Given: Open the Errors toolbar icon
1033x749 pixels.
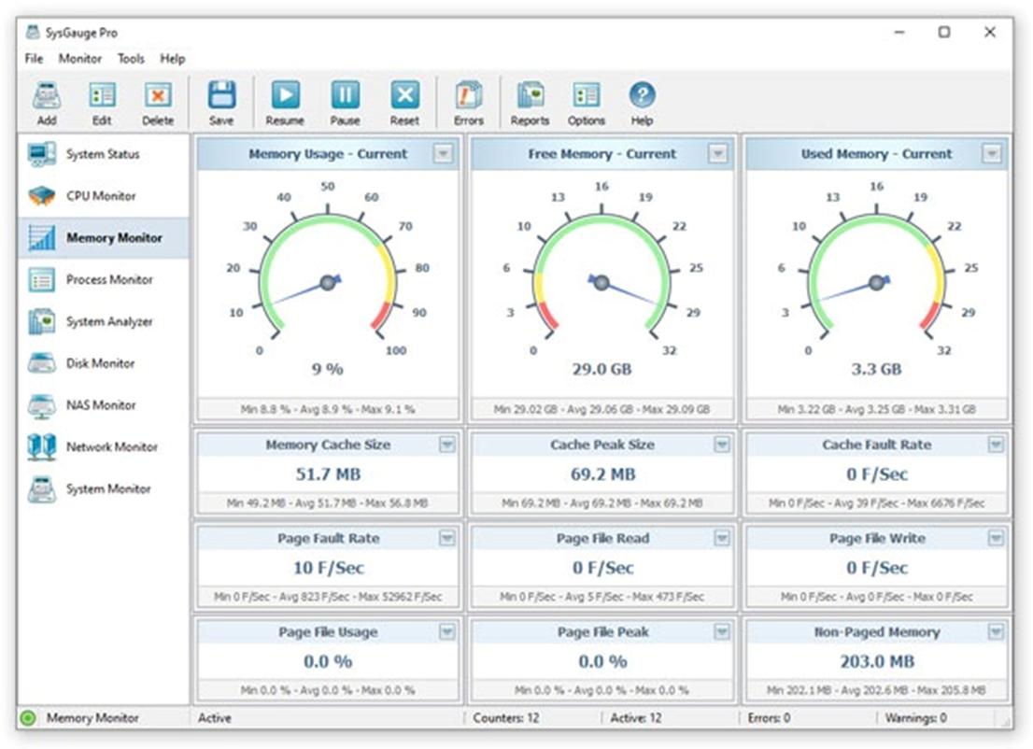Looking at the screenshot, I should (469, 95).
